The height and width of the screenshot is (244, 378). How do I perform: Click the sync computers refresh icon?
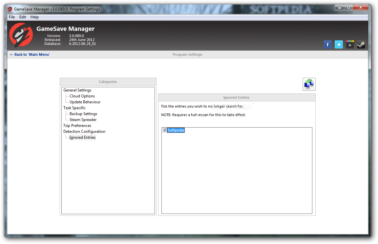(x=309, y=84)
